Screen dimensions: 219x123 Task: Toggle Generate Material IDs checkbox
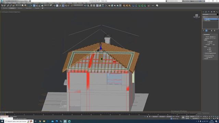(204, 56)
